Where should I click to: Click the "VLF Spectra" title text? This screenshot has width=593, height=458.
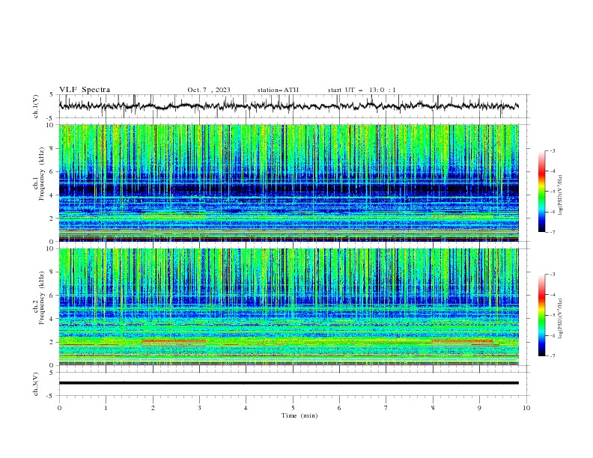click(85, 90)
